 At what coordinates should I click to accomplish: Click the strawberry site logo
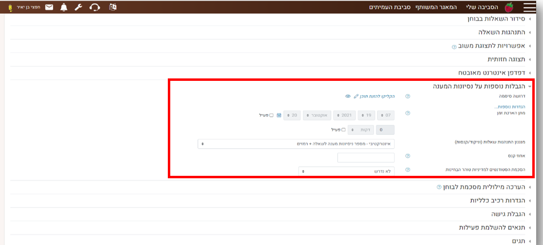(509, 7)
